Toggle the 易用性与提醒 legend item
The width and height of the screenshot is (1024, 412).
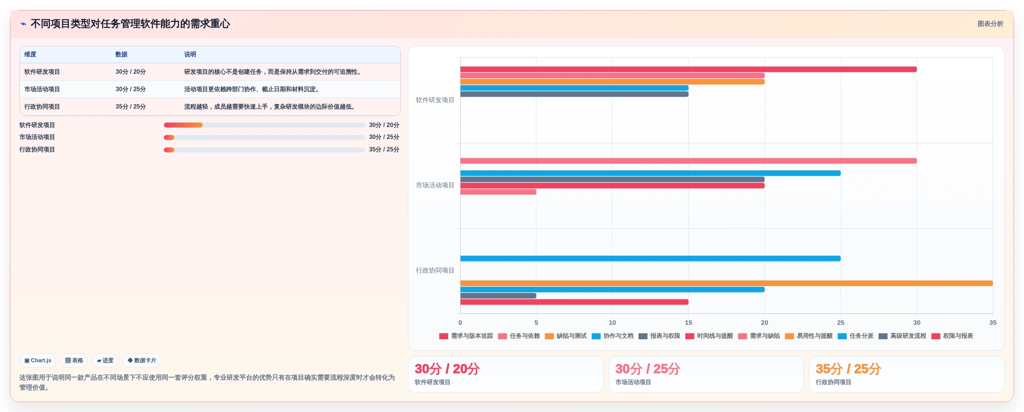click(809, 336)
